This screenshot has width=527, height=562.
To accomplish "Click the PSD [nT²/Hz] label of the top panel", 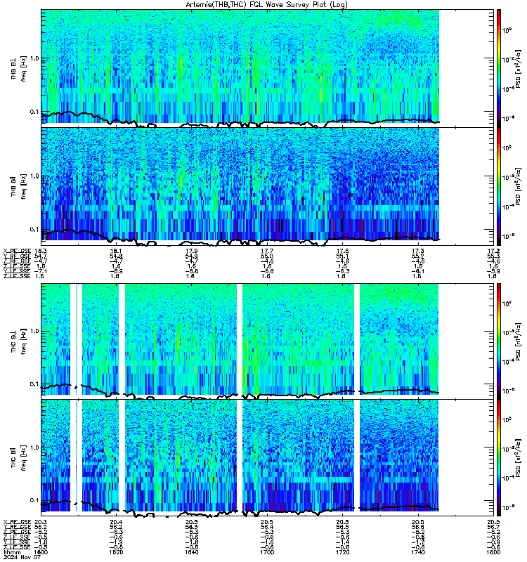I will click(x=518, y=69).
